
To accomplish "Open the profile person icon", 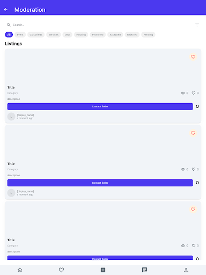I will 186,270.
